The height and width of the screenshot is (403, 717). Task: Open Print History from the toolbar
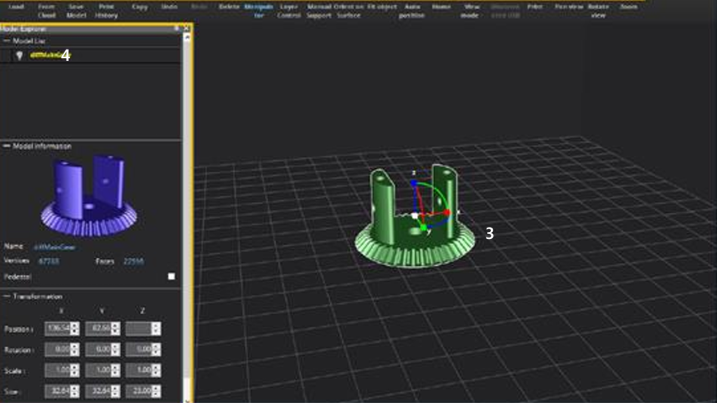(106, 11)
